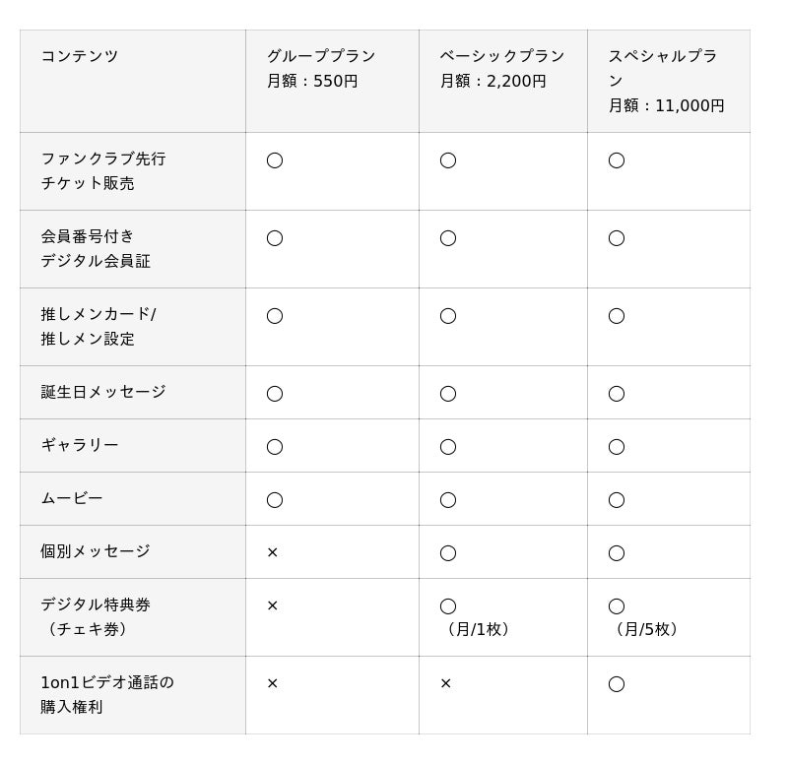Click the circle for ファンクラブ先行チケット販売 under グループプラン

(275, 160)
